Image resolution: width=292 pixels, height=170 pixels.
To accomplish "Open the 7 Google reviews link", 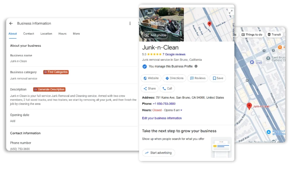I will 174,54.
